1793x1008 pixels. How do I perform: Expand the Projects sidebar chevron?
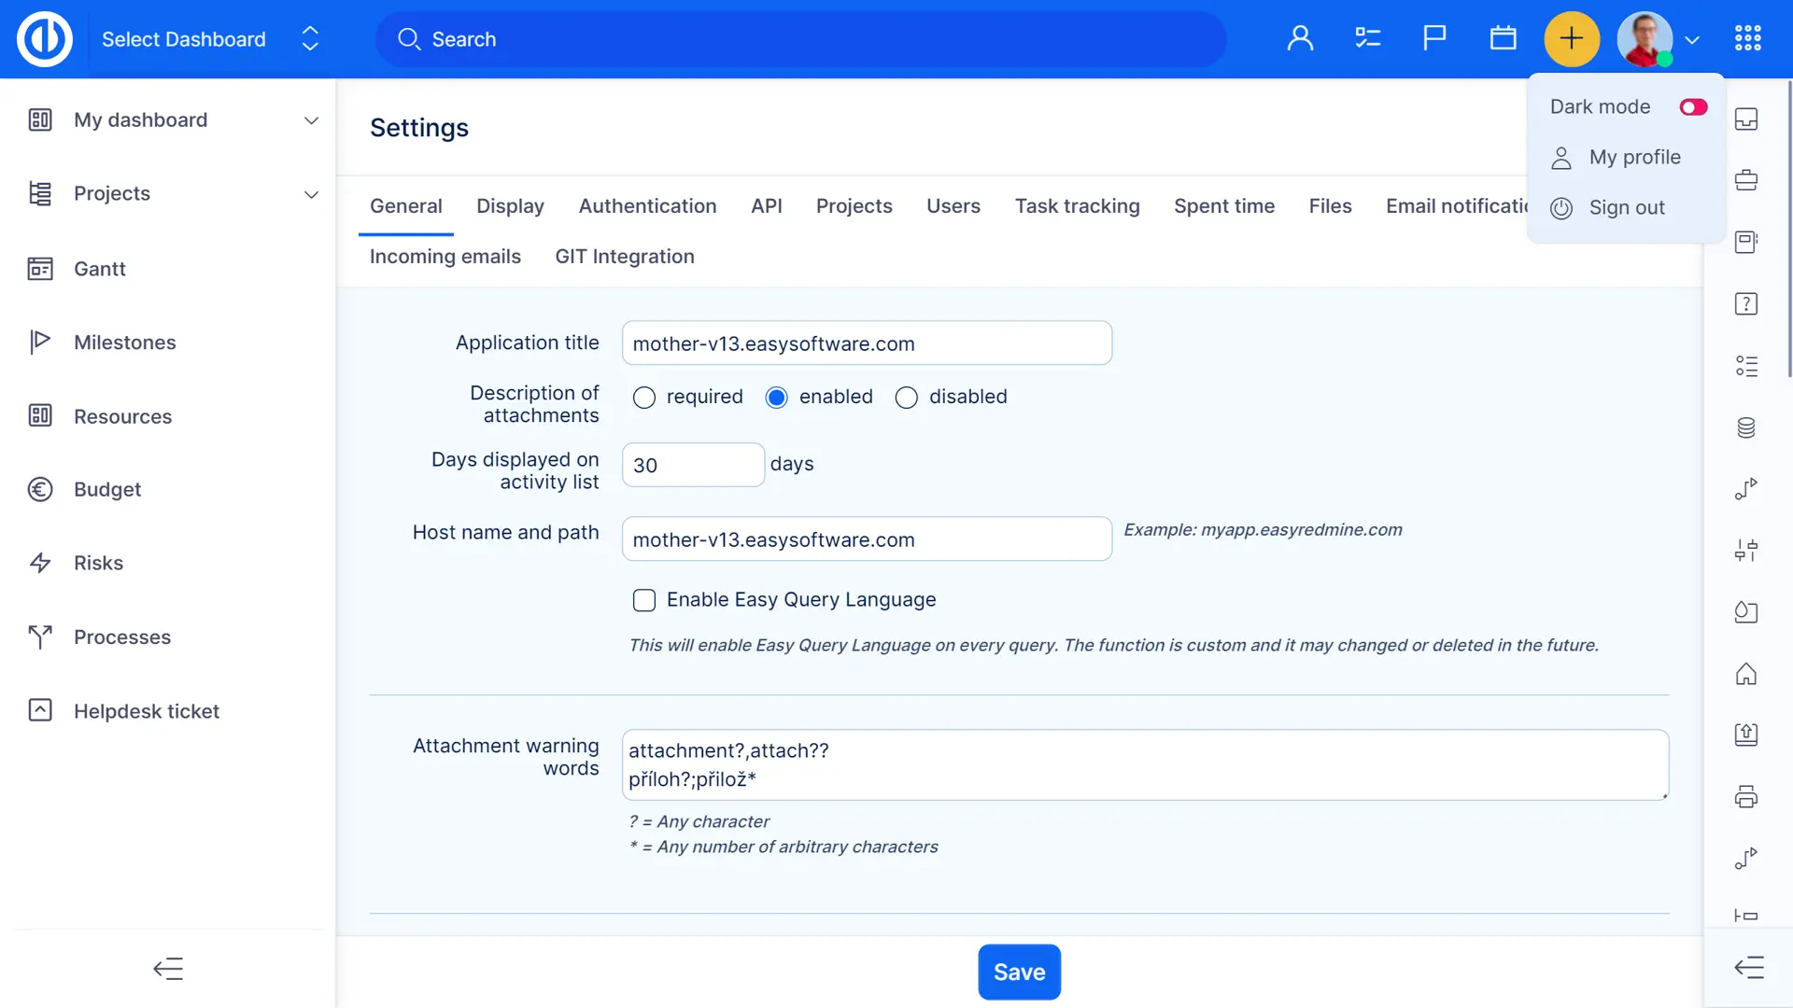click(x=311, y=194)
